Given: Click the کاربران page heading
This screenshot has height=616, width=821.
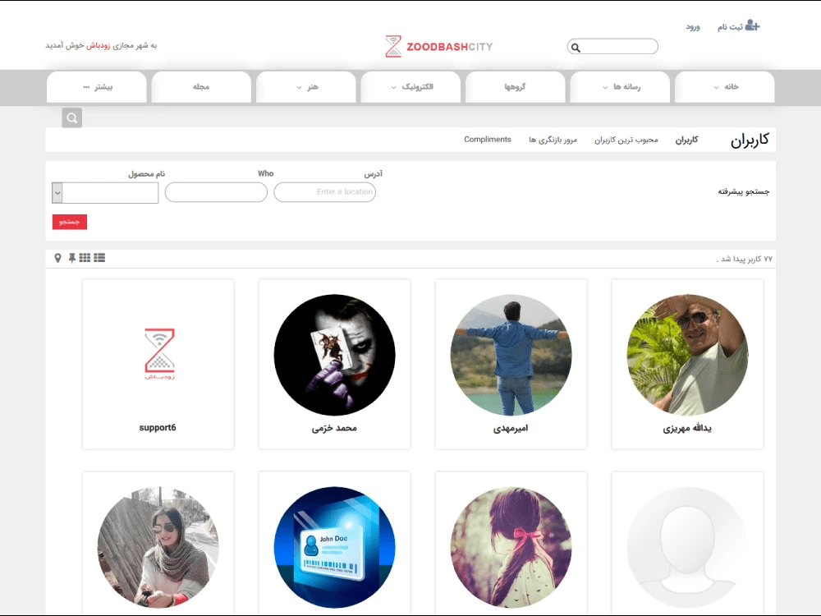Looking at the screenshot, I should tap(750, 140).
